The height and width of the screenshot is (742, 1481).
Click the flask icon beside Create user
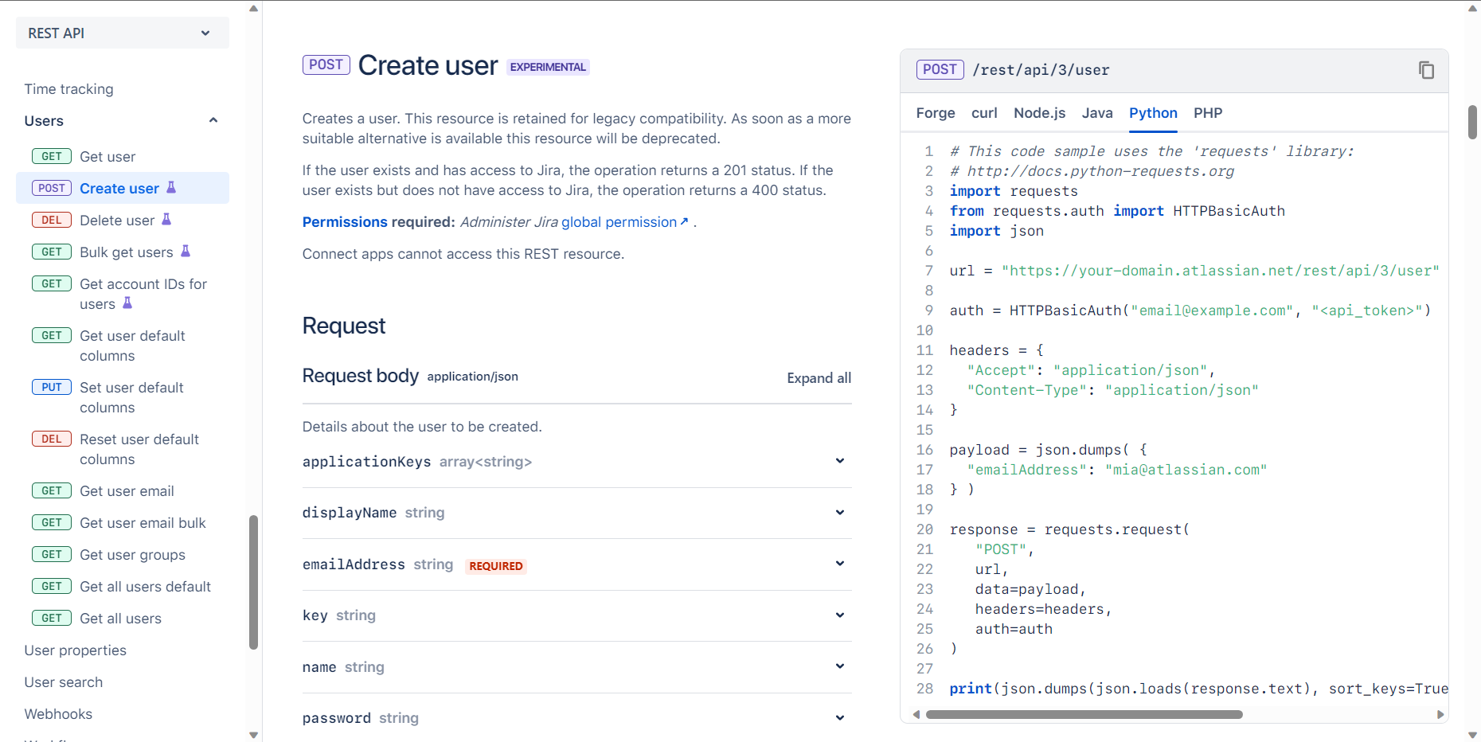(171, 188)
